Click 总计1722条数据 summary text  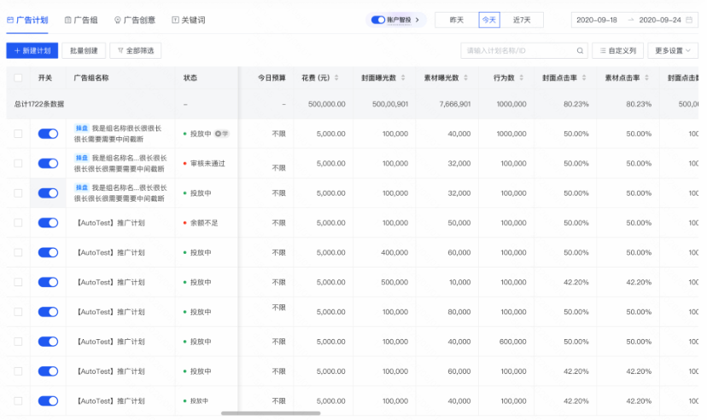39,104
